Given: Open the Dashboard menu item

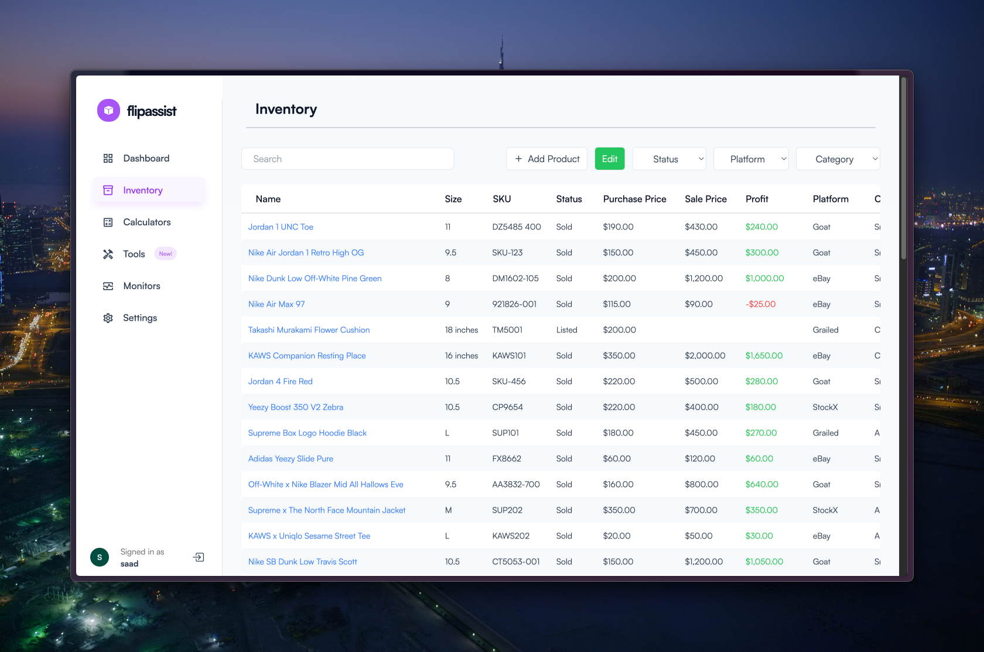Looking at the screenshot, I should pyautogui.click(x=149, y=159).
